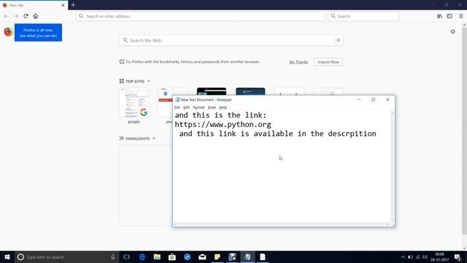The image size is (467, 263).
Task: Open Notepad File menu
Action: point(177,107)
